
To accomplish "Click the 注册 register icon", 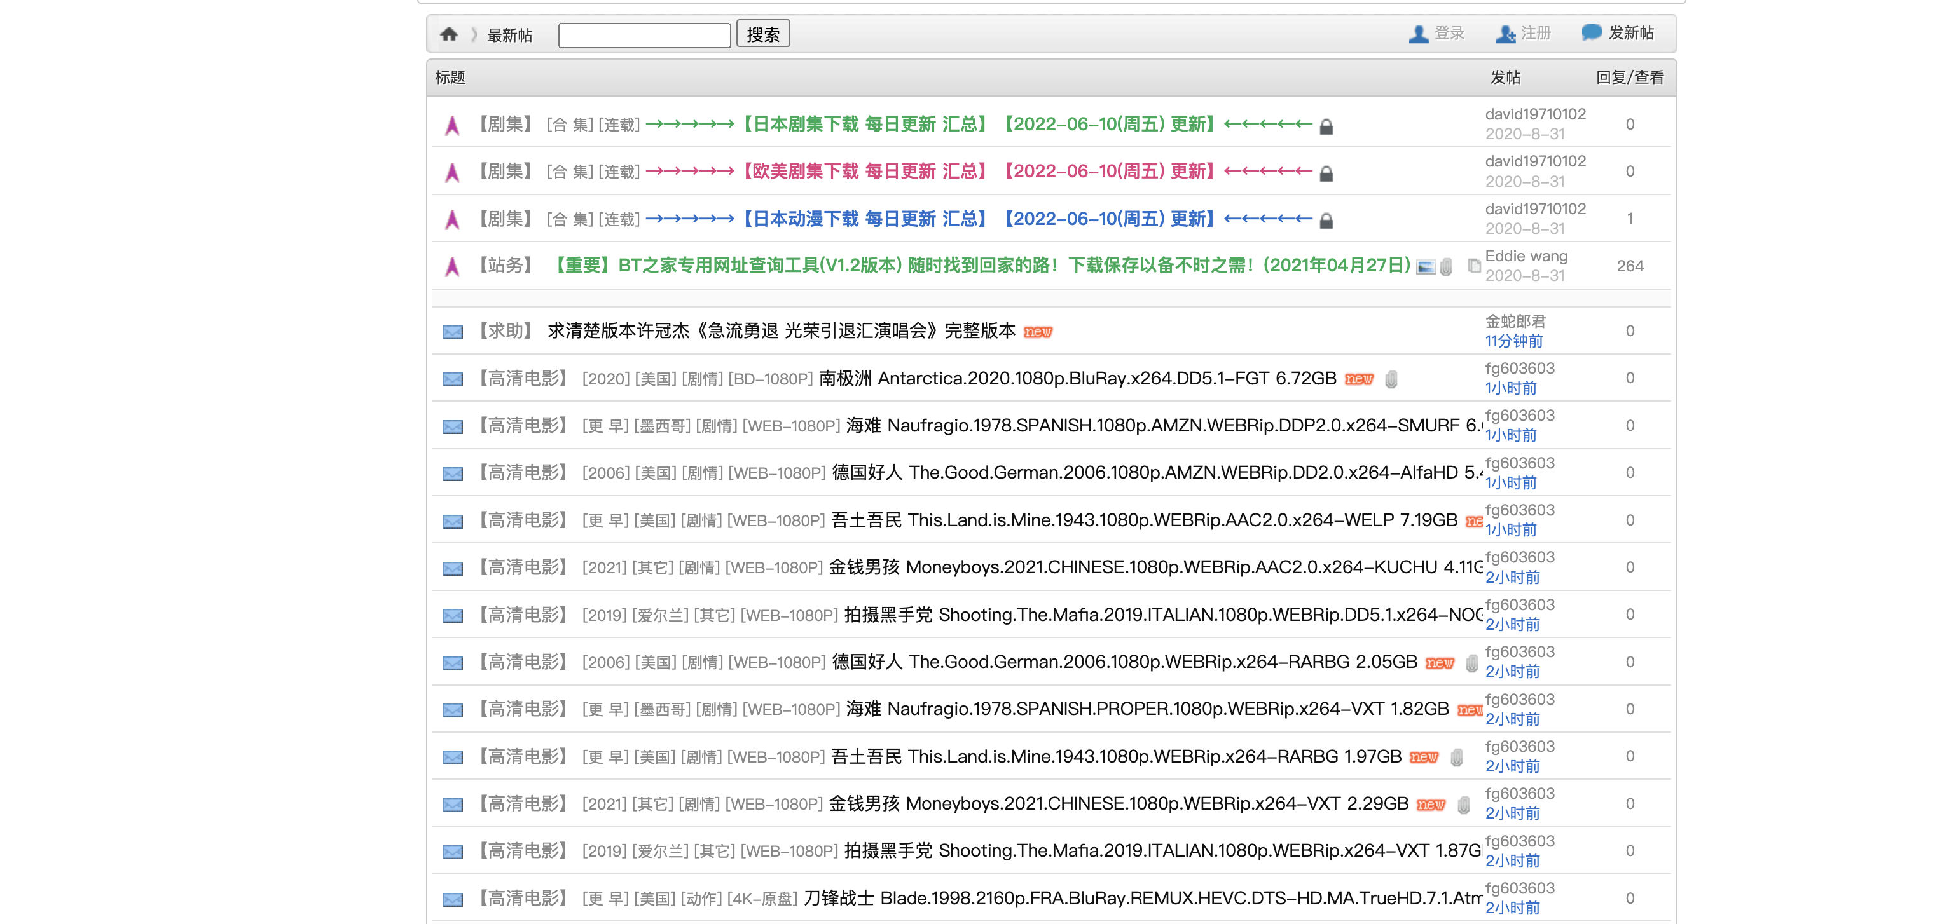I will (1505, 34).
